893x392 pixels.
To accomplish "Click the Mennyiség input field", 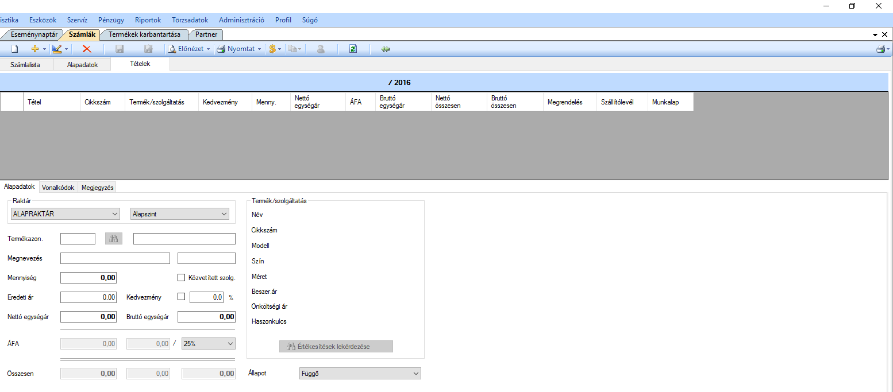I will (x=88, y=278).
